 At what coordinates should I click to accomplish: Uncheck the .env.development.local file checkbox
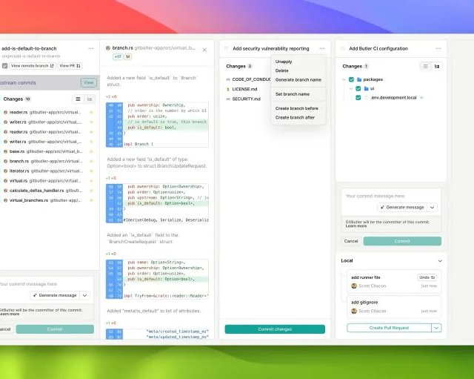click(x=358, y=97)
